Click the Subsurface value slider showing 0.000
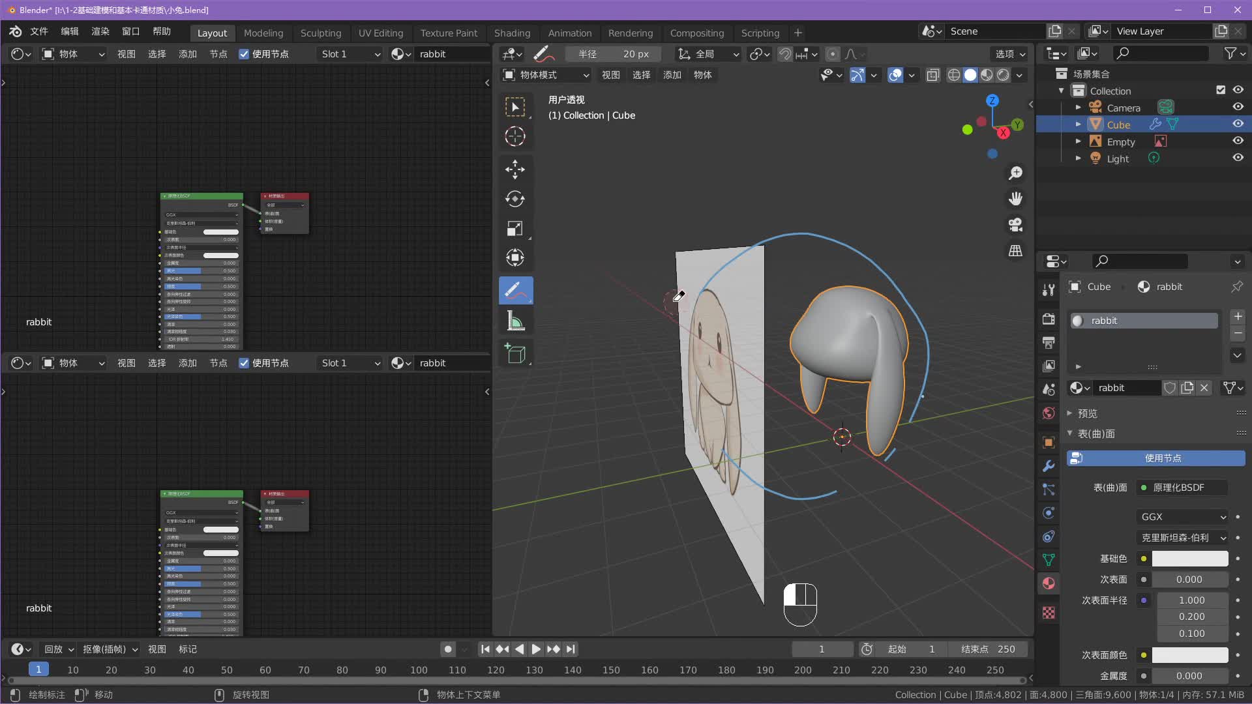Viewport: 1252px width, 704px height. [1189, 579]
